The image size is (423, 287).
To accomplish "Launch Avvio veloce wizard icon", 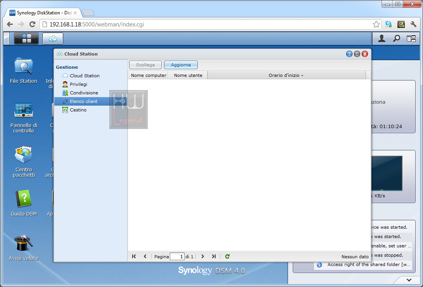I will point(24,247).
